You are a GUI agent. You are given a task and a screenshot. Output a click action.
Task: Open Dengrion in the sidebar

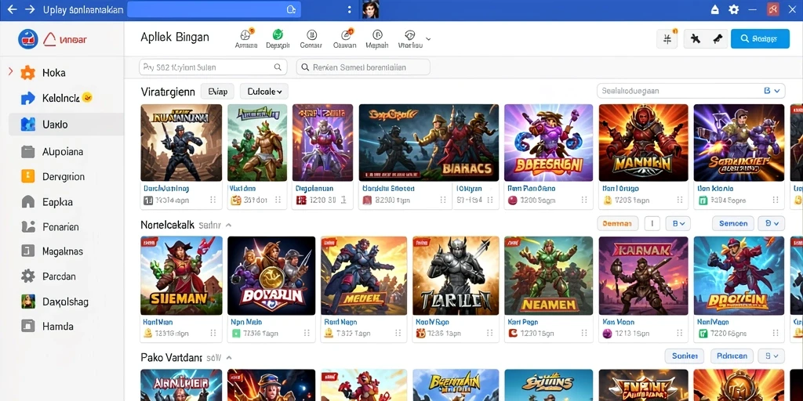(64, 177)
